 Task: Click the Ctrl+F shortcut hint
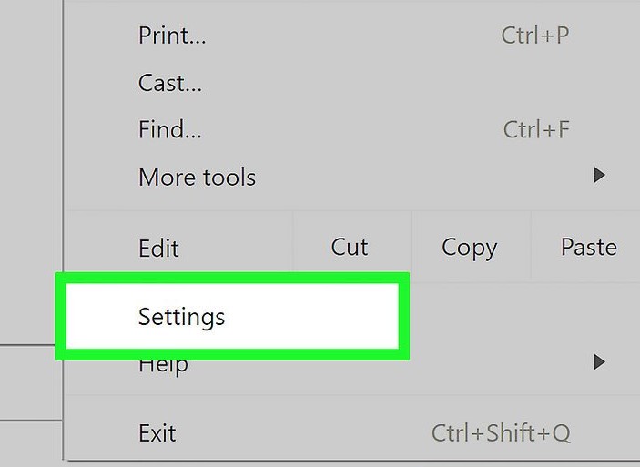(536, 130)
